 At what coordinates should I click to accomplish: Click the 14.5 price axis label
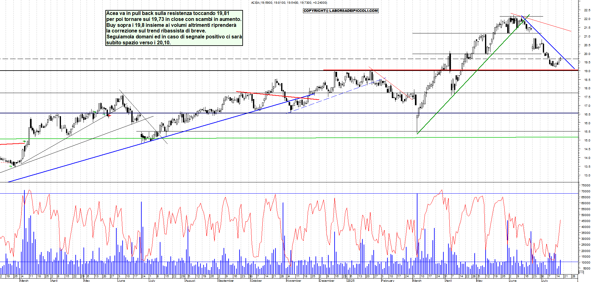pos(587,149)
